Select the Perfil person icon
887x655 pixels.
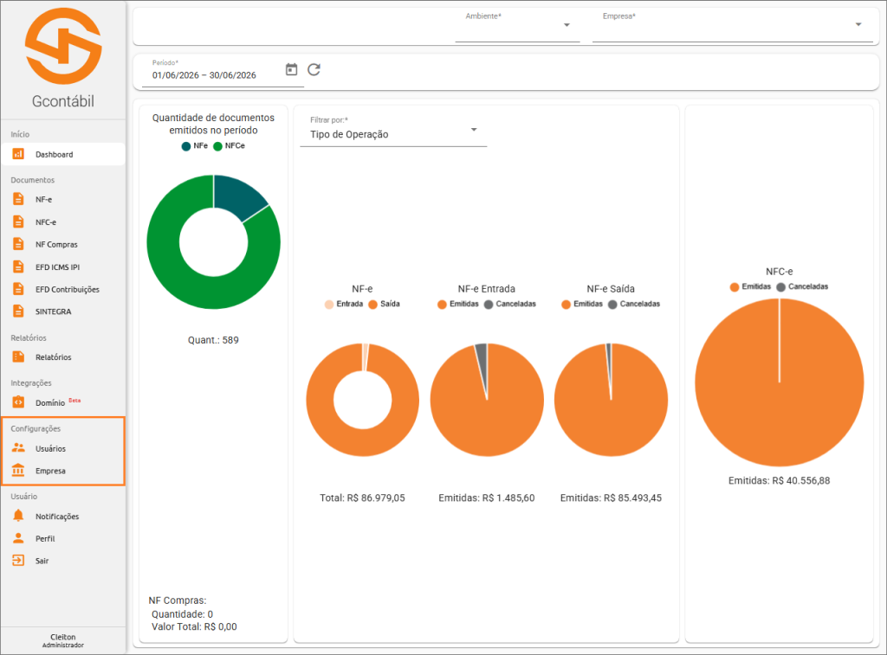(18, 538)
